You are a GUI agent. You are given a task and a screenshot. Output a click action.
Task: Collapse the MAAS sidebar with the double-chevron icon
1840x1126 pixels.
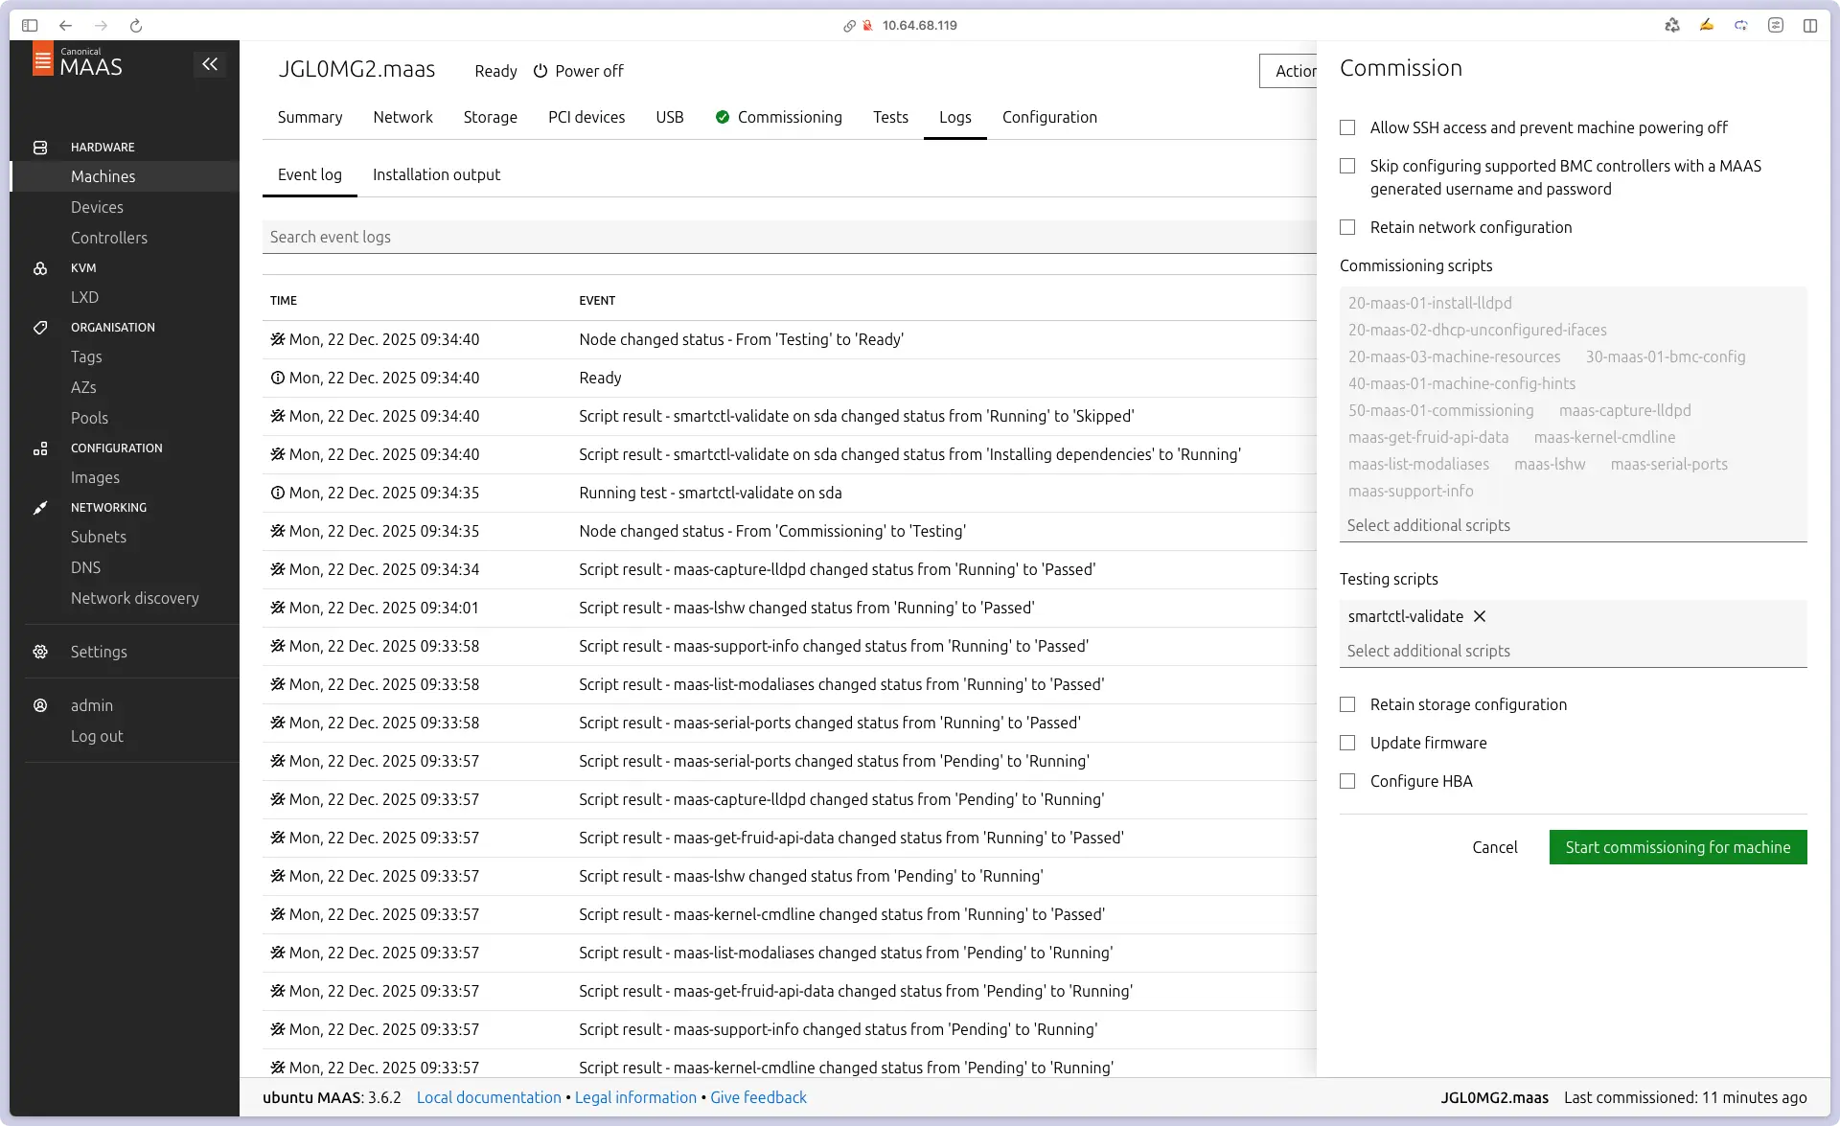tap(210, 64)
